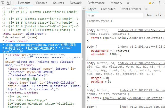This screenshot has height=108, width=165.
Task: Select the Styles sidebar tab
Action: pos(92,9)
